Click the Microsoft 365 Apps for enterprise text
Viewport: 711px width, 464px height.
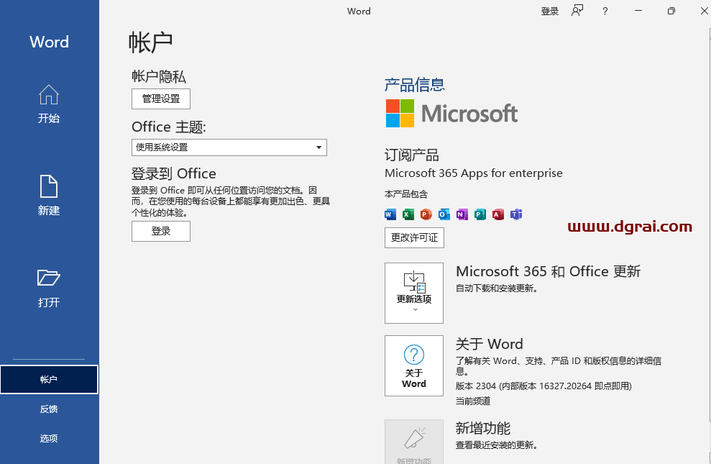click(473, 173)
